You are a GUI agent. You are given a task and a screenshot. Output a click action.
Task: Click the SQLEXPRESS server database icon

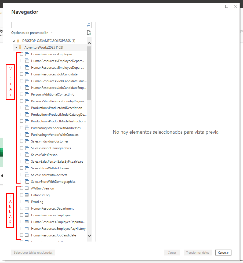(18, 41)
